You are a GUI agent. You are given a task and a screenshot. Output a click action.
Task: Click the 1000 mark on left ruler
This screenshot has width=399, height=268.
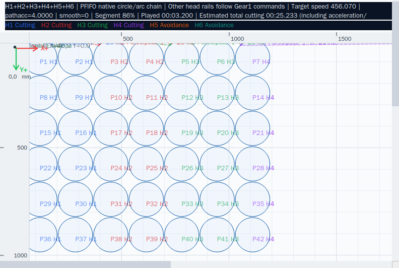[20, 255]
